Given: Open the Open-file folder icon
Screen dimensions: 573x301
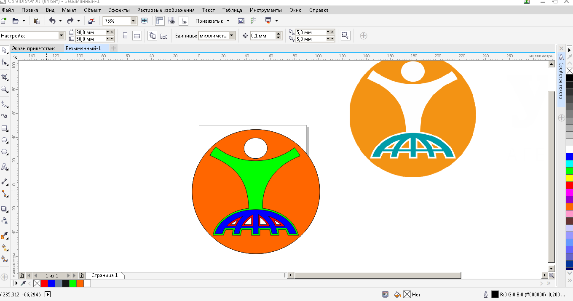Looking at the screenshot, I should coord(16,21).
